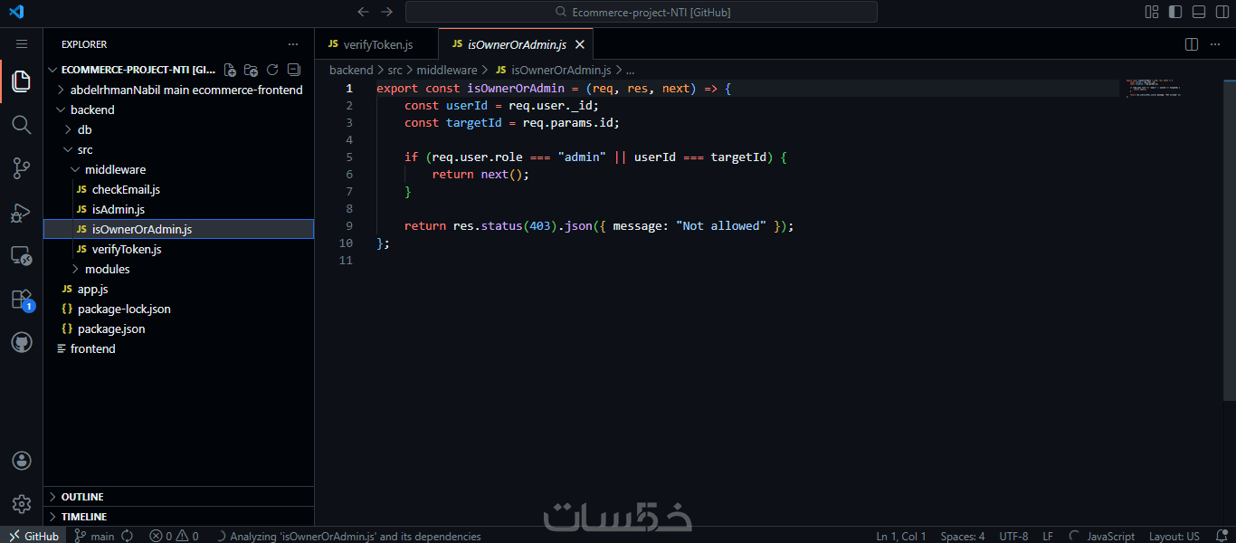
Task: Open verifyToken.js in the file tree
Action: [178, 249]
